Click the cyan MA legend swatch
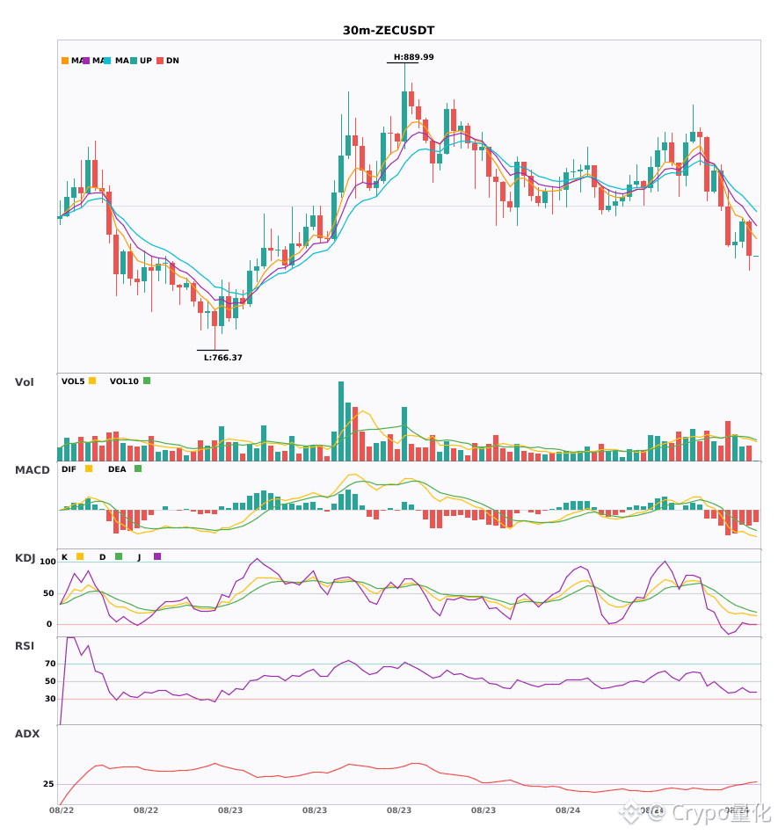The width and height of the screenshot is (778, 835). [107, 61]
